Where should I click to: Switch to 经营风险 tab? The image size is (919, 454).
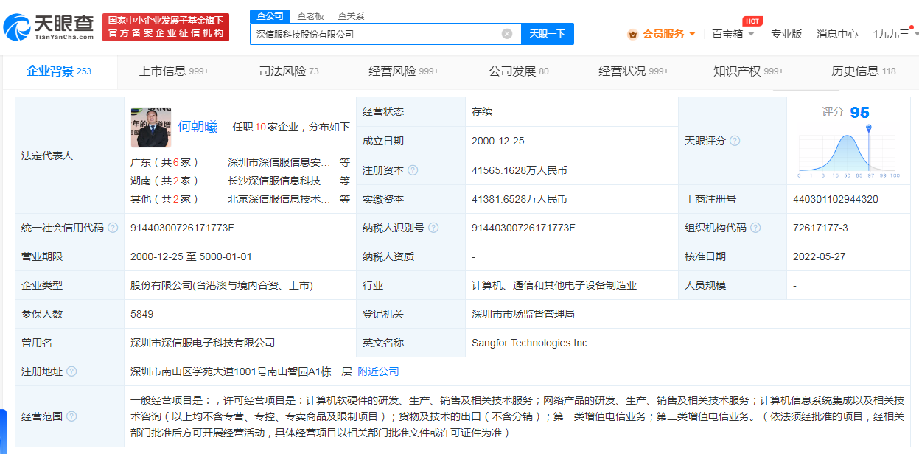point(404,71)
